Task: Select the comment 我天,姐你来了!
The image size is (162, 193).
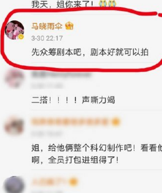Action: 62,4
